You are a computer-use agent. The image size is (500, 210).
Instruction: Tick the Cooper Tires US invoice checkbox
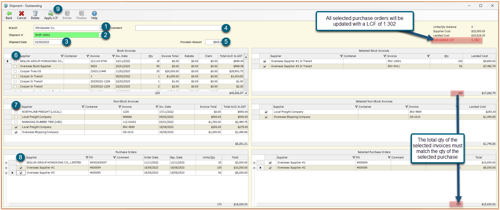15,71
